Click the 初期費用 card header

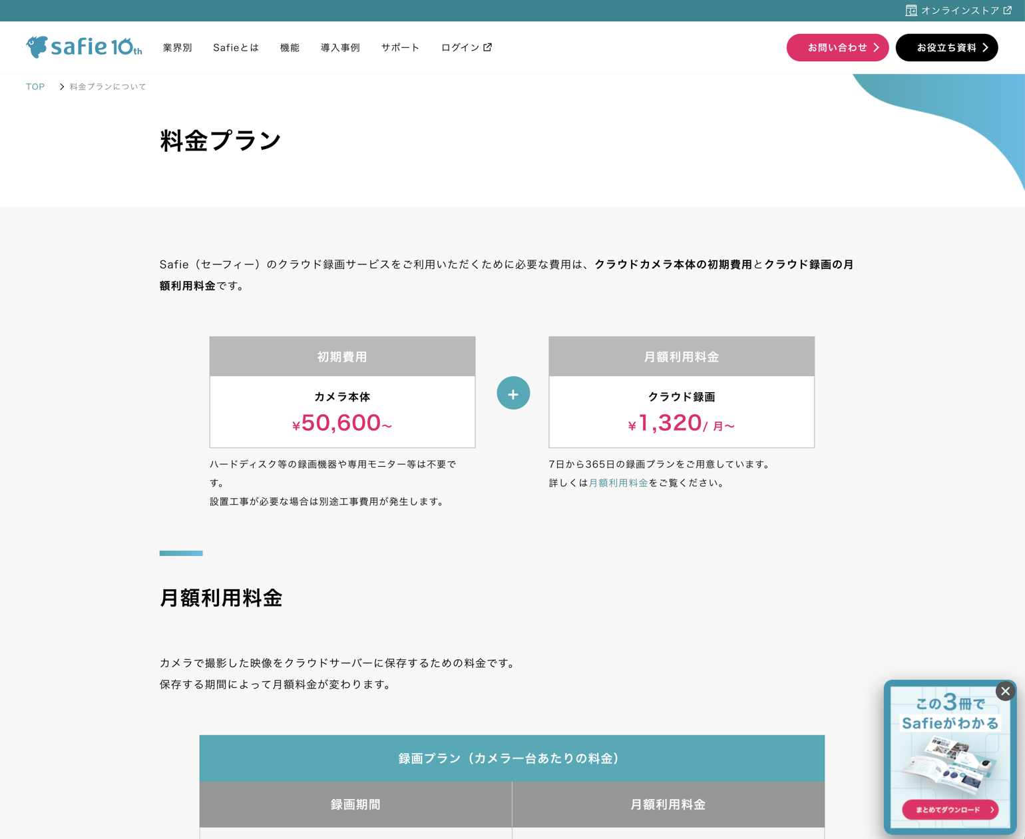[x=342, y=356]
